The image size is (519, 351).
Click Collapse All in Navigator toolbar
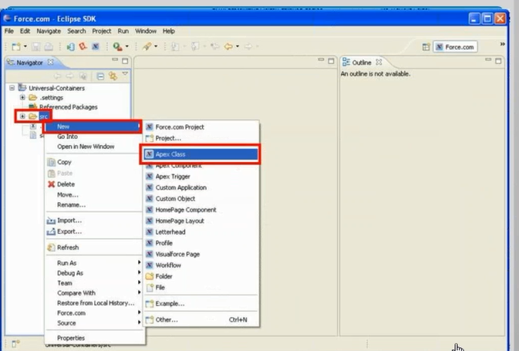click(100, 76)
